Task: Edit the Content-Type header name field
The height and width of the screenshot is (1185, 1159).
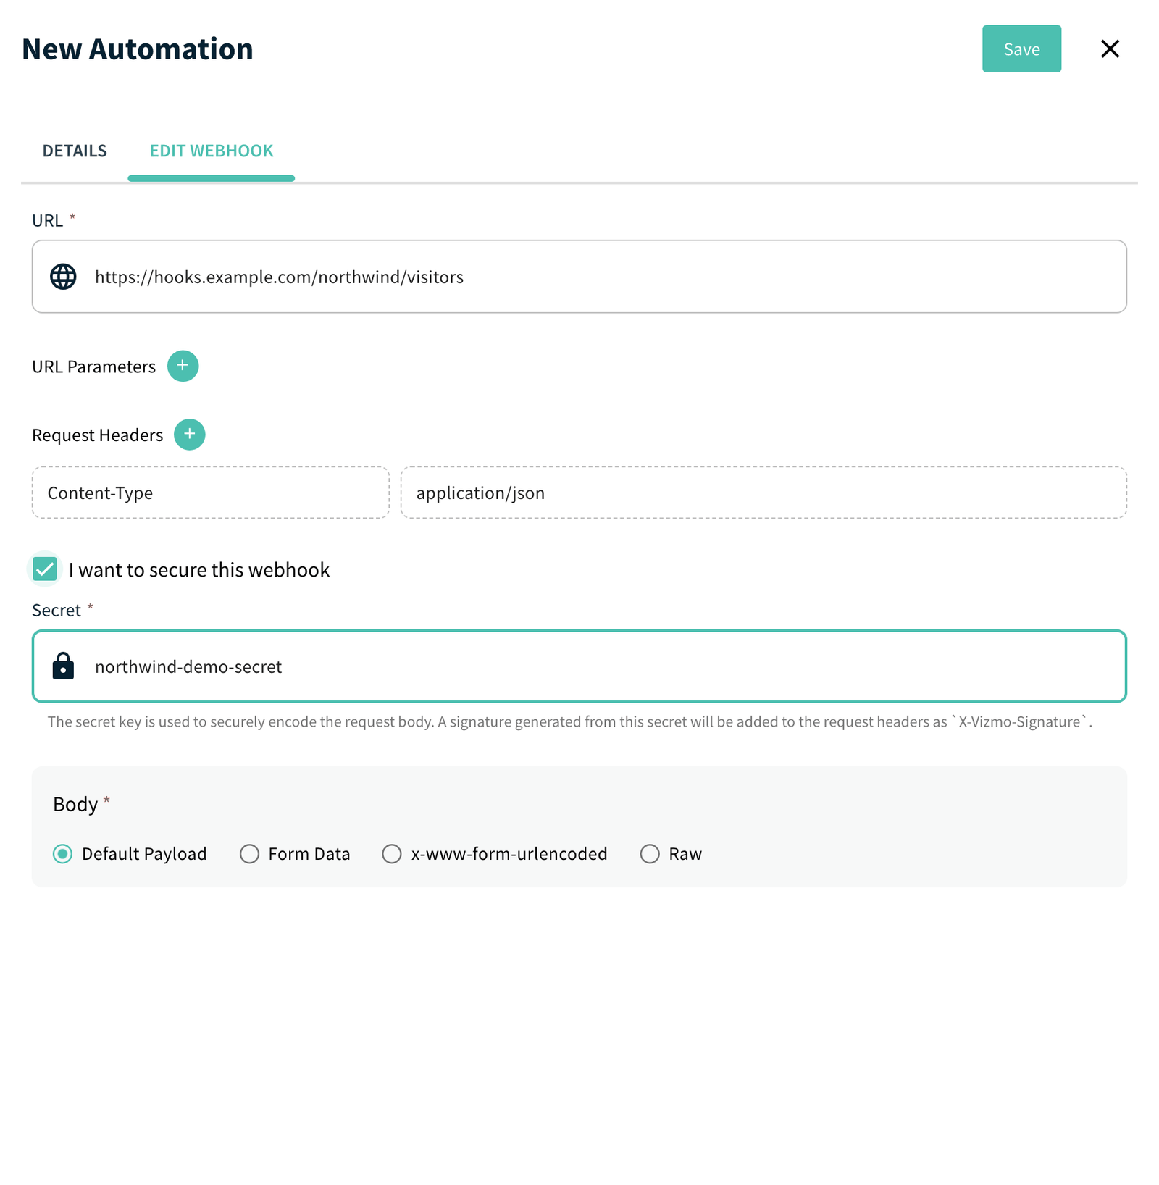Action: point(211,493)
